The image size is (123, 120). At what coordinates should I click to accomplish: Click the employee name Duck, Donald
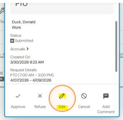23,22
